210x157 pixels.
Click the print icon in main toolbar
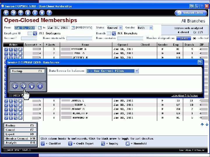coord(35,13)
